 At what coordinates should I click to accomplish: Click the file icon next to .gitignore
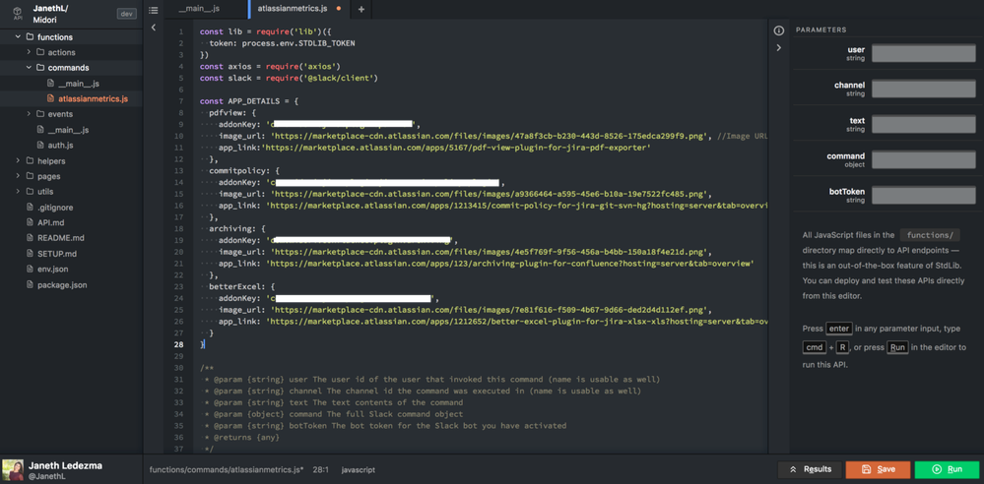pos(30,208)
